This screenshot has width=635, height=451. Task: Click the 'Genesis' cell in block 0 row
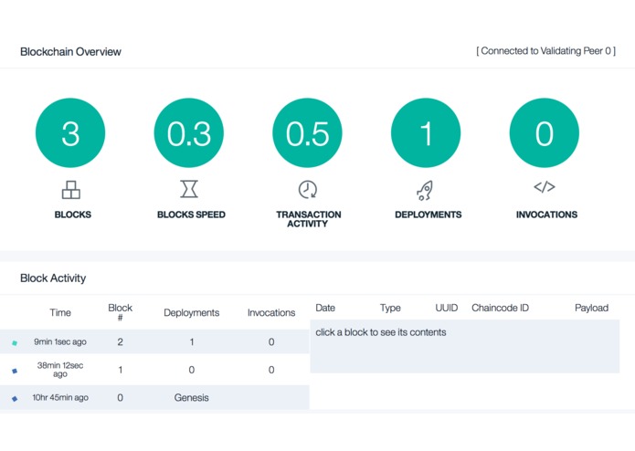click(192, 398)
